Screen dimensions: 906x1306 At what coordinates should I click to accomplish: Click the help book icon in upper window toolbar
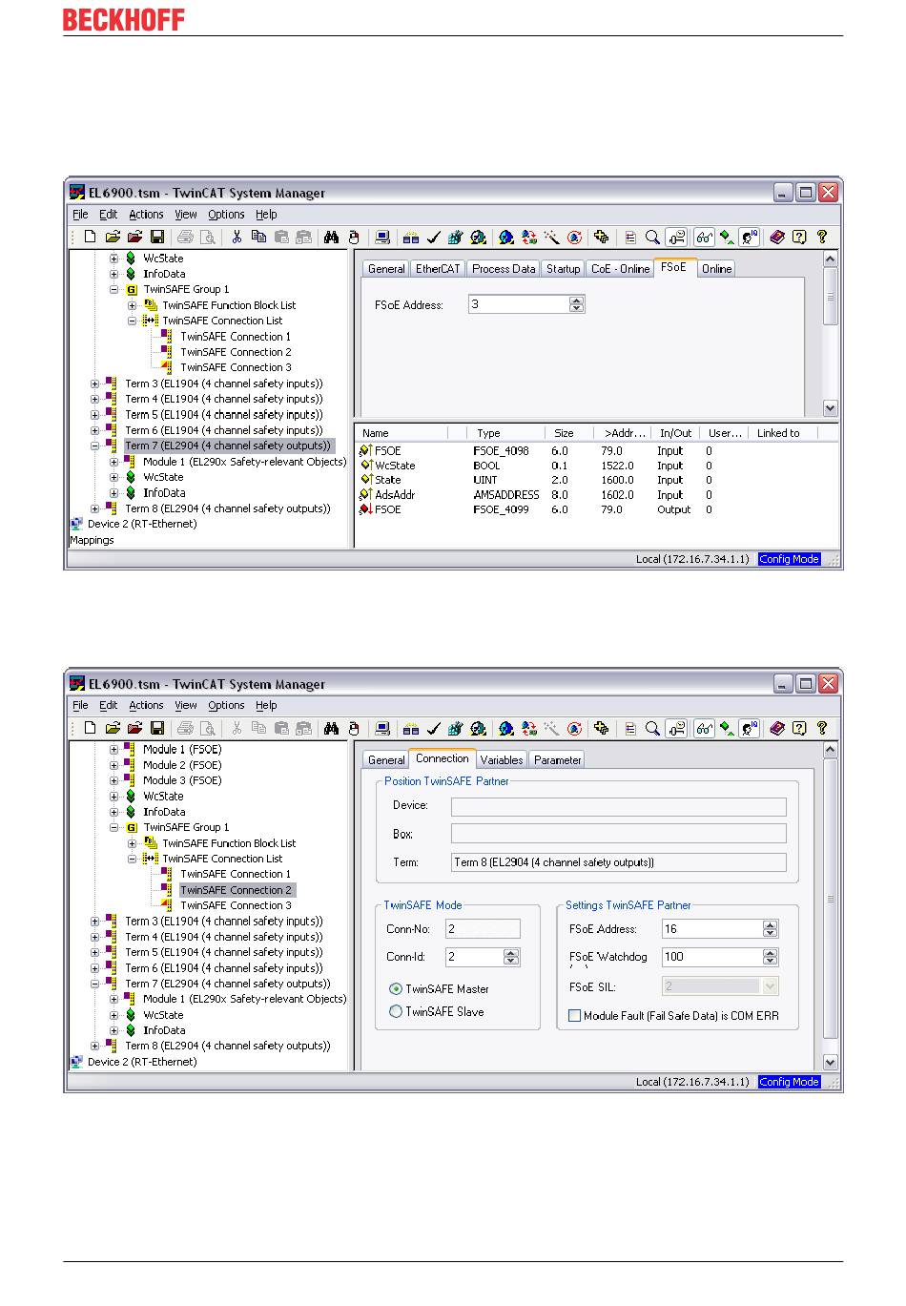click(x=777, y=237)
